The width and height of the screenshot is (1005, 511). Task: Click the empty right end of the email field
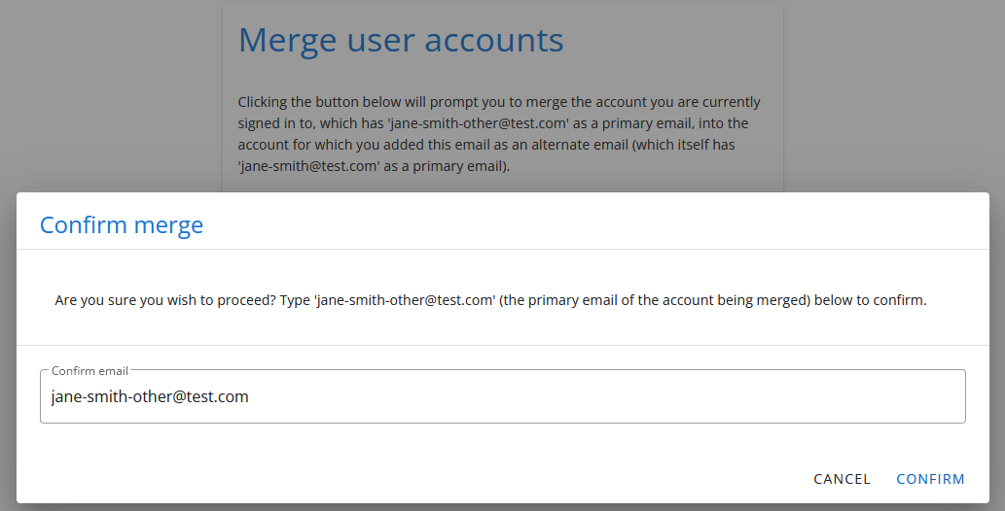click(876, 396)
